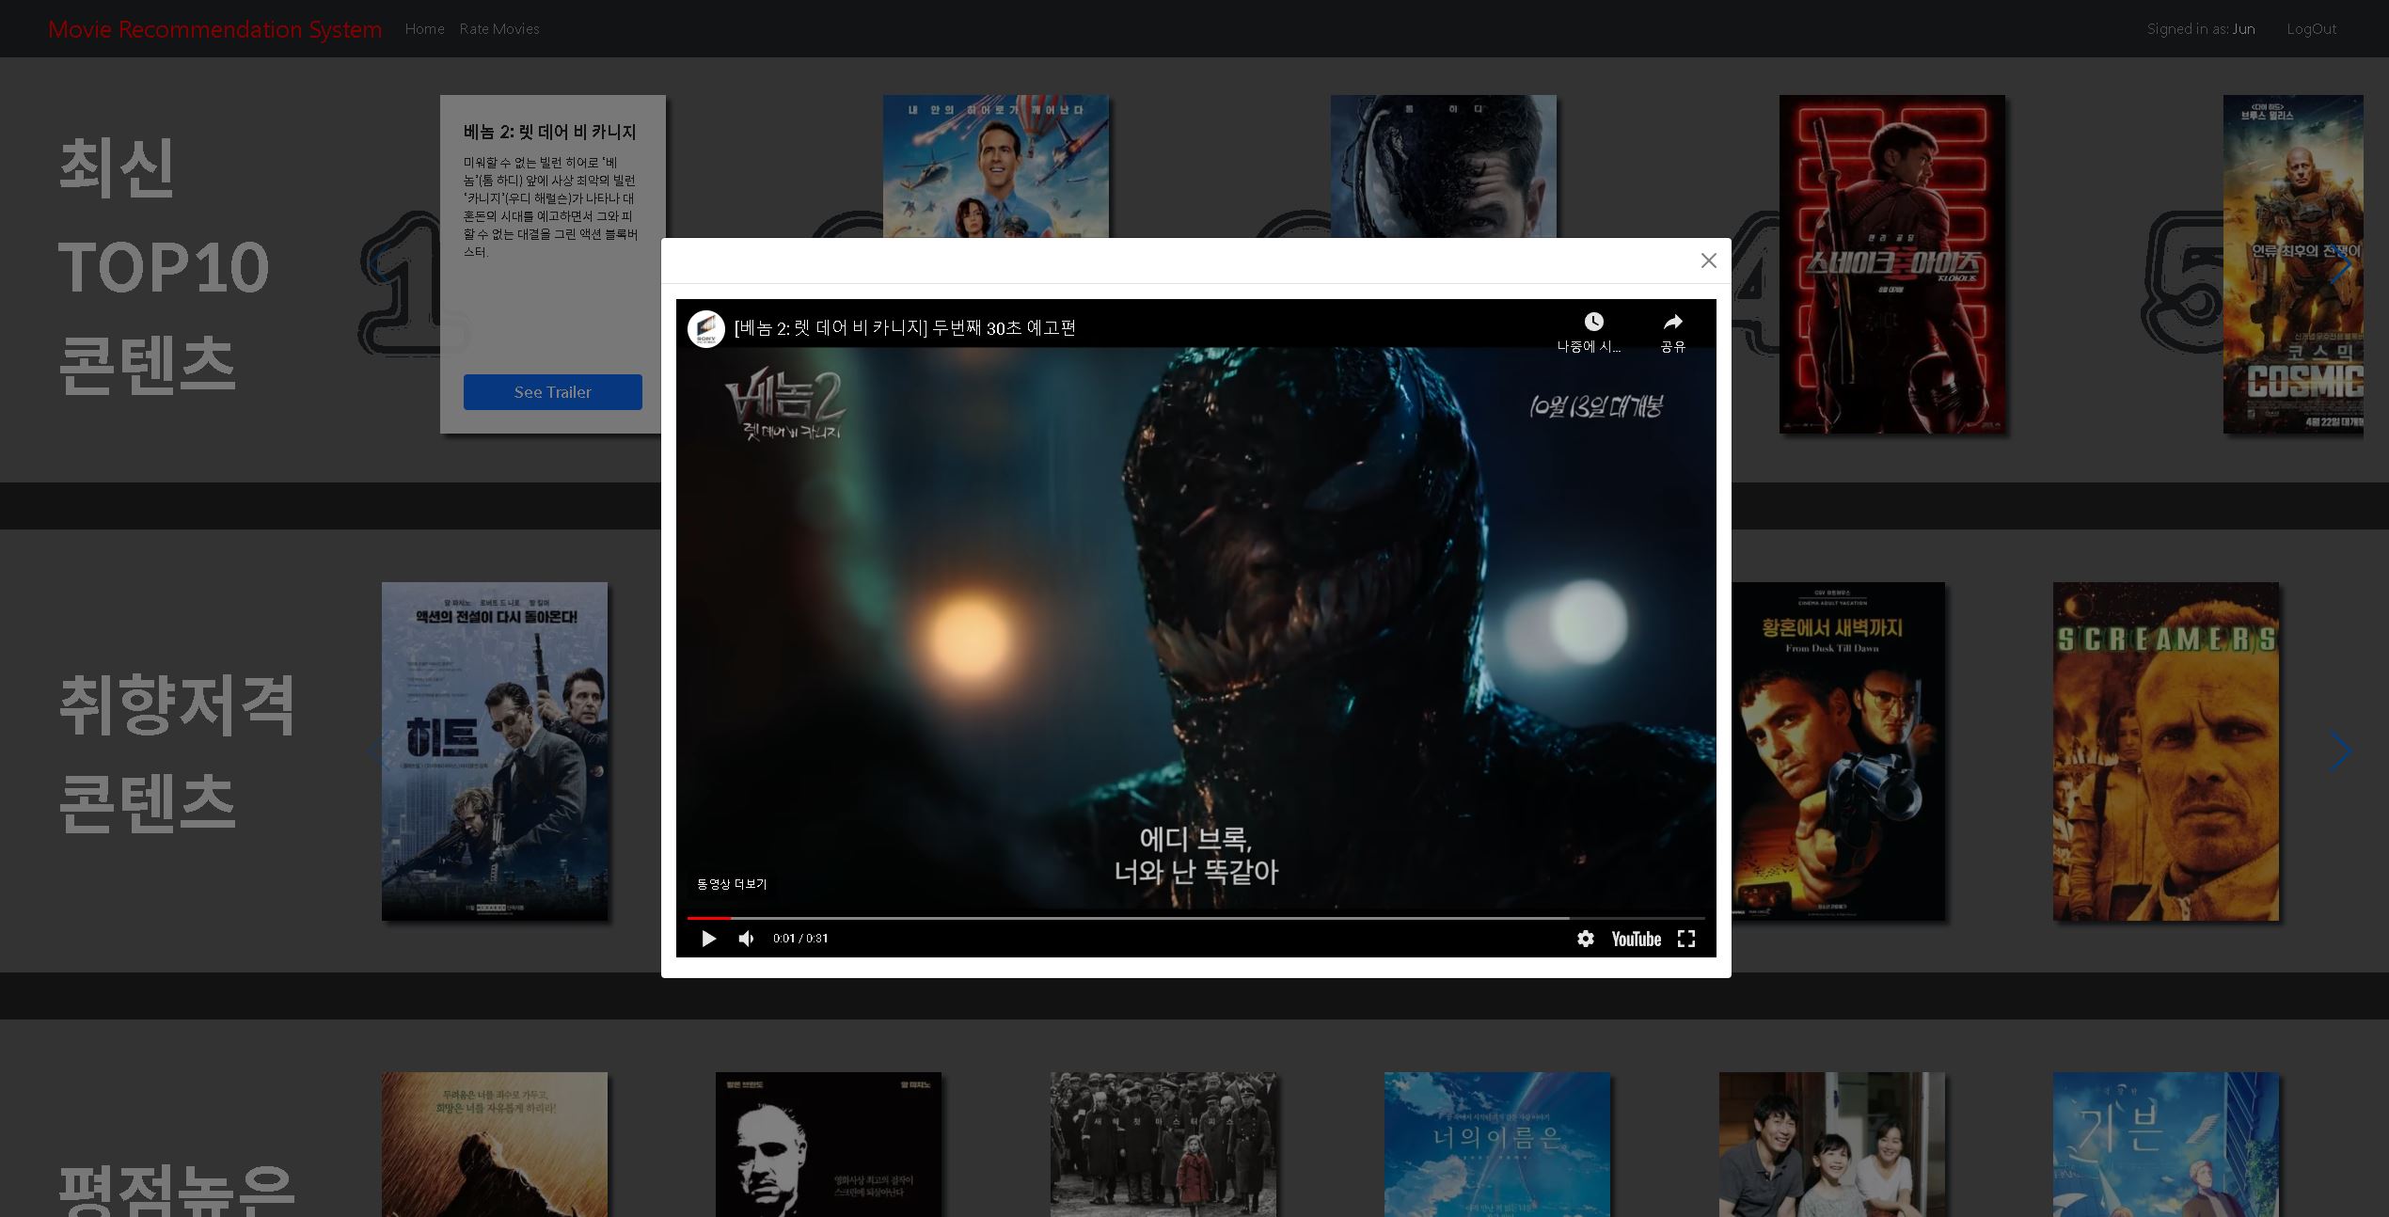
Task: Open the 히트 movie poster
Action: pyautogui.click(x=495, y=751)
